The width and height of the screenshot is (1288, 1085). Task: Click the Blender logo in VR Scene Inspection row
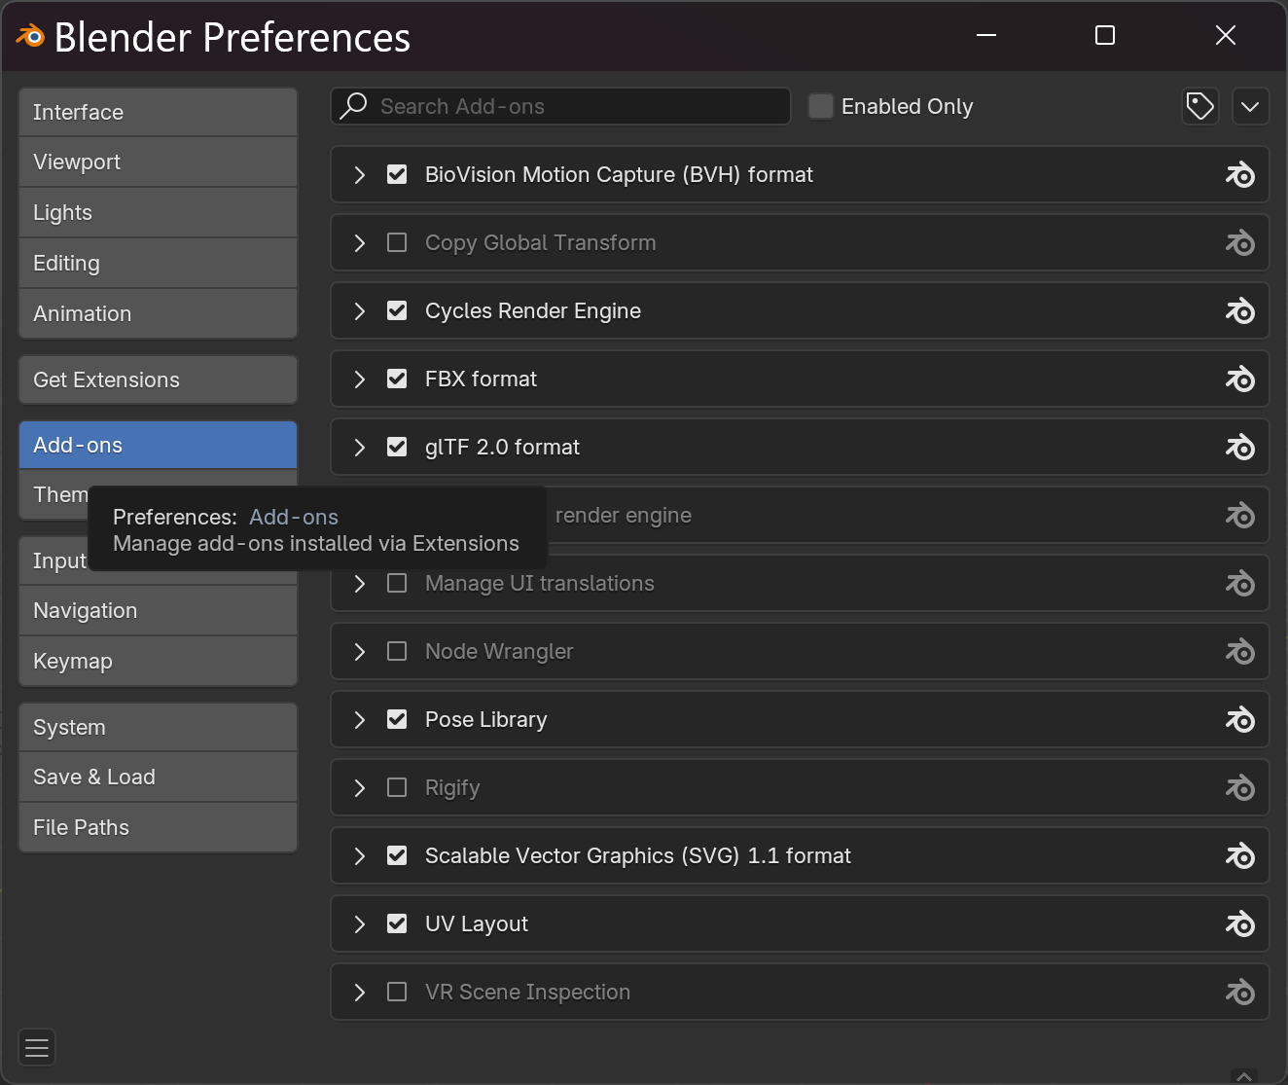point(1239,993)
